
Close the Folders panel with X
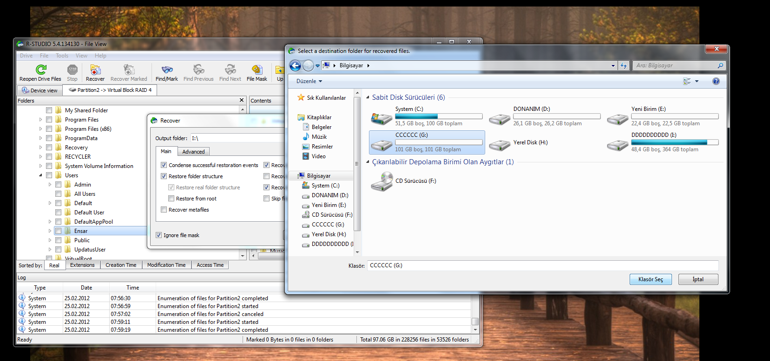[242, 100]
